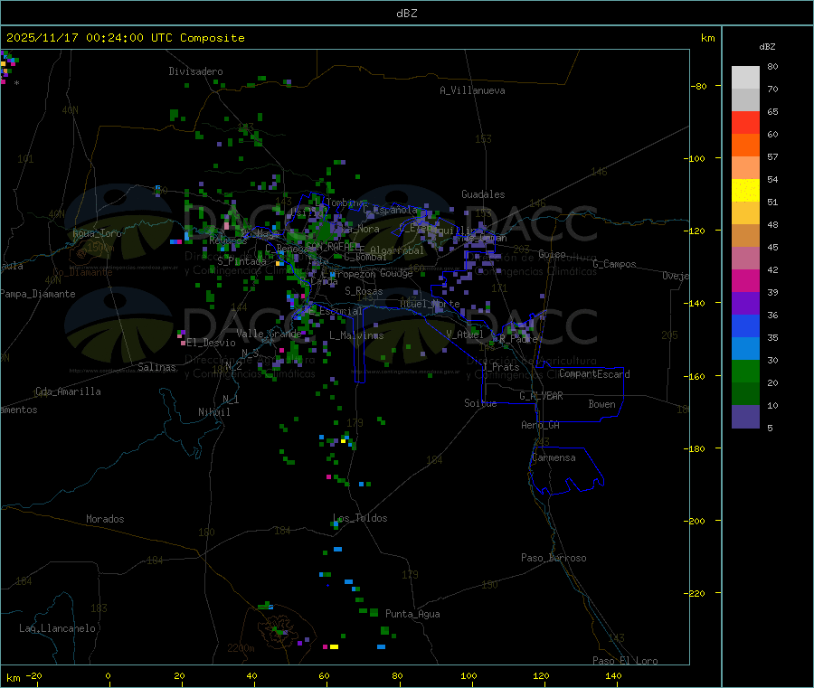Click the Cda_Amarilla map label
The width and height of the screenshot is (814, 688).
(68, 391)
